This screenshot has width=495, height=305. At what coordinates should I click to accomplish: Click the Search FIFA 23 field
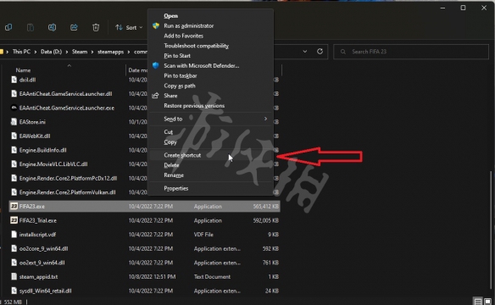pos(411,52)
